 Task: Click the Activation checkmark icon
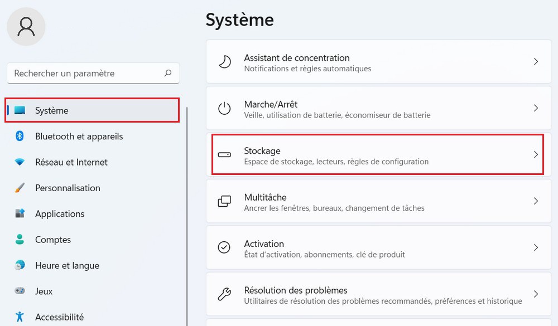(224, 247)
